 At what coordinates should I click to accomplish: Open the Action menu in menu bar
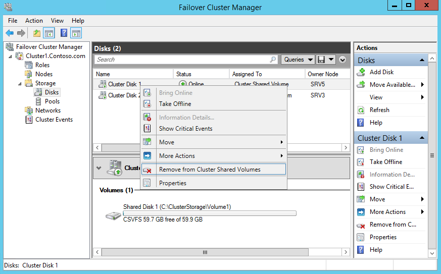[x=34, y=21]
